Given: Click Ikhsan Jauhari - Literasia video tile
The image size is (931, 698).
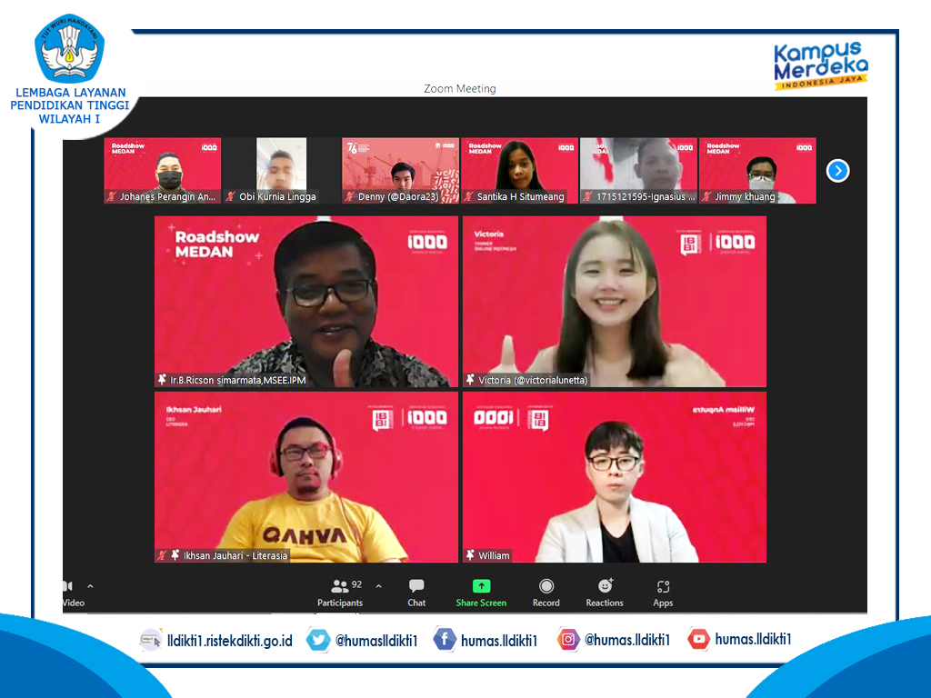Looking at the screenshot, I should (x=306, y=477).
